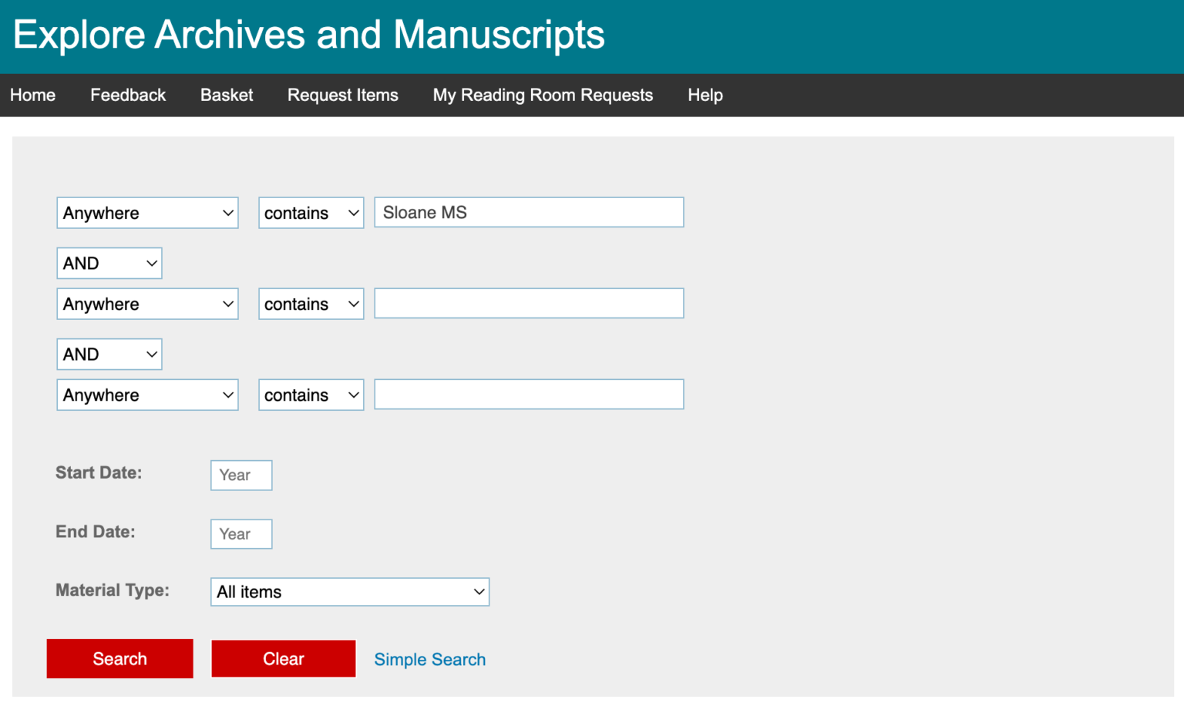Viewport: 1184px width, 706px height.
Task: Clear all search fields
Action: click(283, 658)
